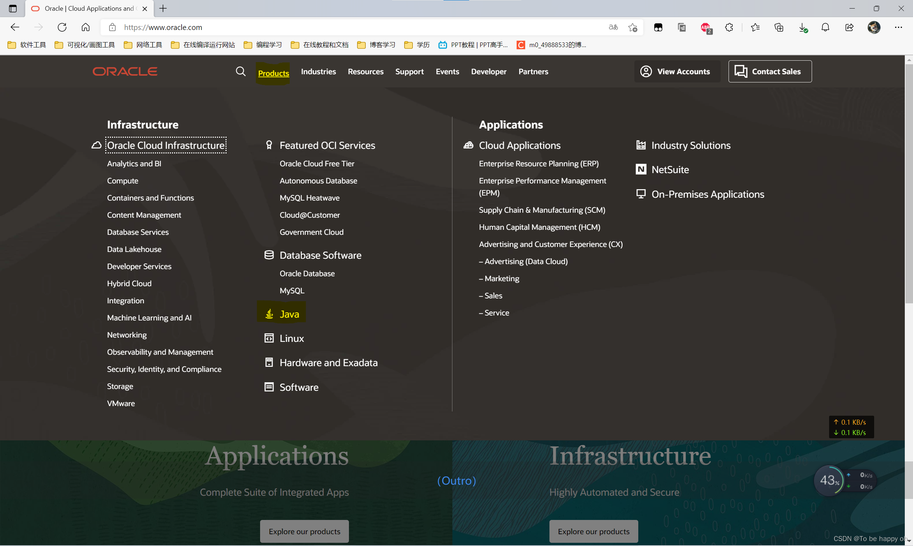
Task: Add page to favorites star icon
Action: (633, 27)
